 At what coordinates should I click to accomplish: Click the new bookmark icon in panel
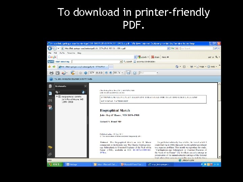pyautogui.click(x=83, y=92)
